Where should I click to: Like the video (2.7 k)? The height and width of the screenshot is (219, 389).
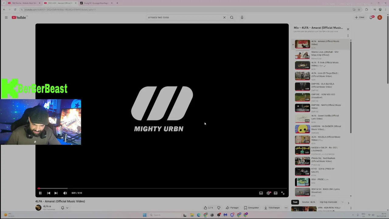tap(208, 208)
